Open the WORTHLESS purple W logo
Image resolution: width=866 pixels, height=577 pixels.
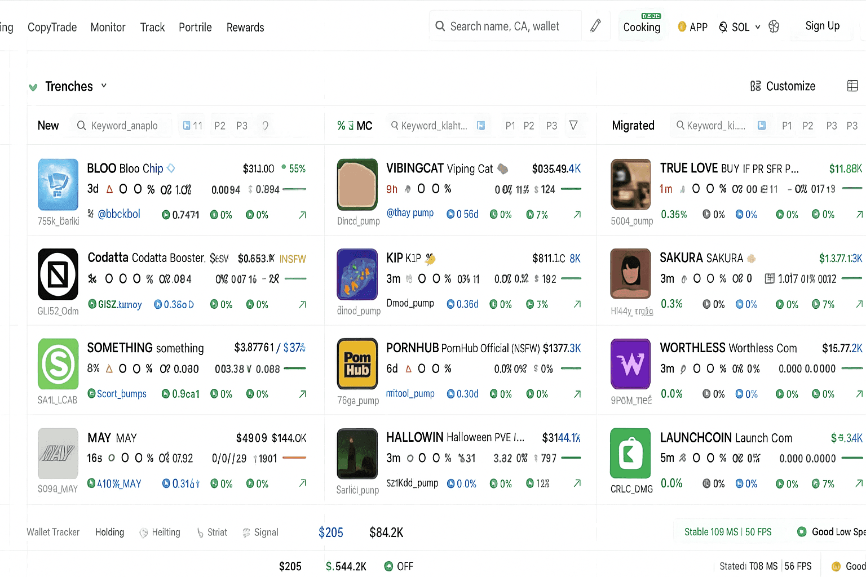click(x=631, y=364)
